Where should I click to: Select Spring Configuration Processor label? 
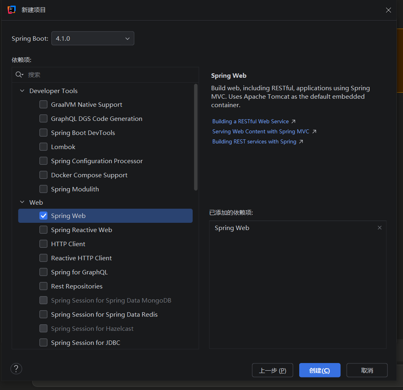[97, 161]
